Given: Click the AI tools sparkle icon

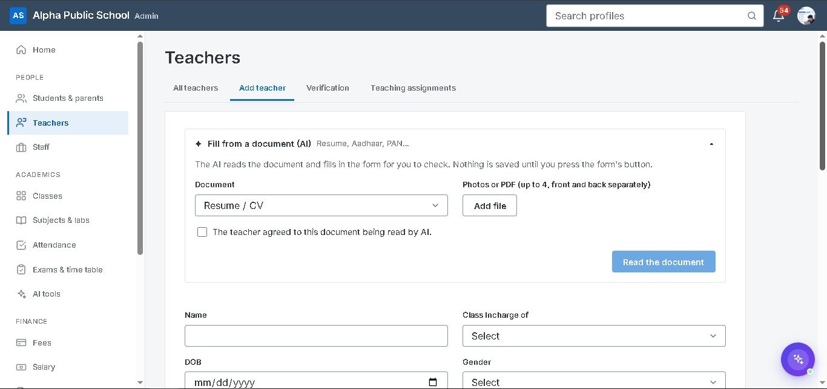Looking at the screenshot, I should coord(21,294).
